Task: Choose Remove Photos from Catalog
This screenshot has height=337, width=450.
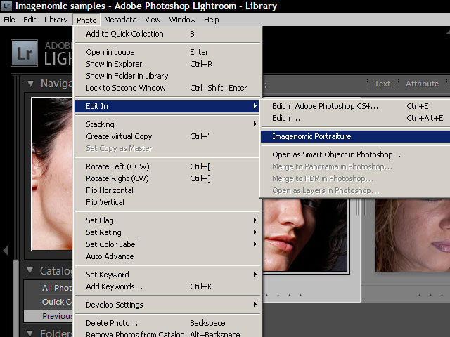Action: pos(167,333)
